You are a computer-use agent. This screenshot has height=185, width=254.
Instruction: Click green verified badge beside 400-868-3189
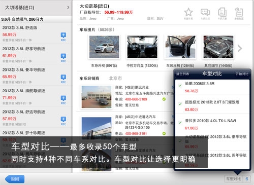(164, 99)
